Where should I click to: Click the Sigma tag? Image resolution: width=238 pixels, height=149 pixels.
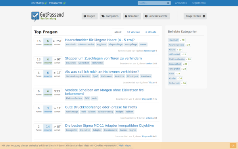(x=133, y=130)
